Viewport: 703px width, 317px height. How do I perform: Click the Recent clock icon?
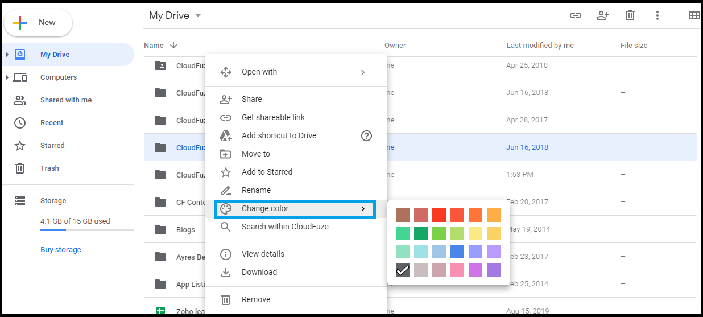[x=20, y=123]
